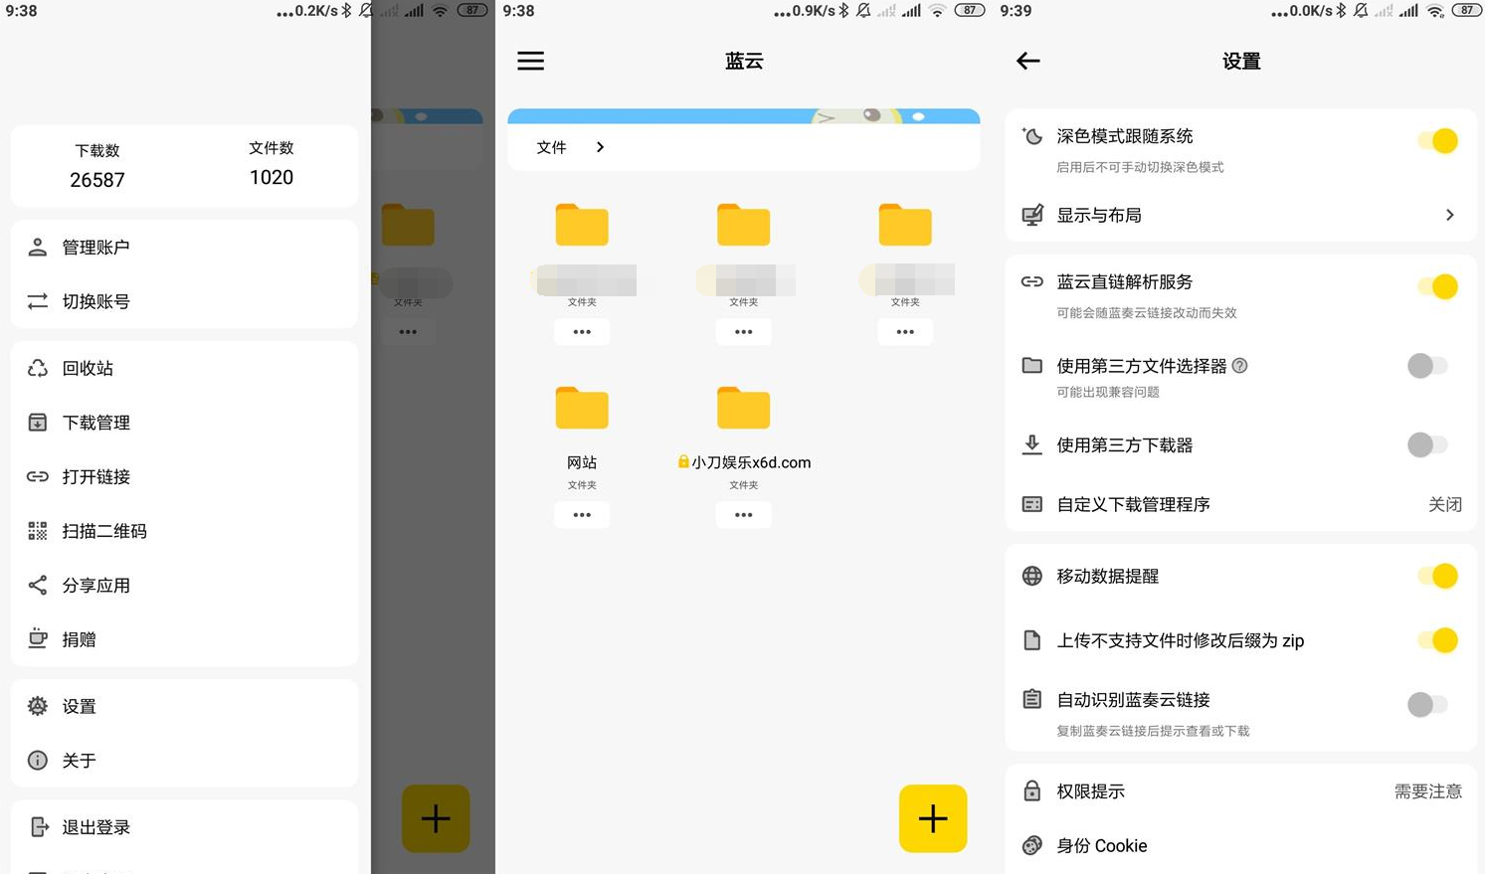Toggle 蓝云直链解析服务 switch
Screen dimensions: 1485x874
[x=1438, y=286]
